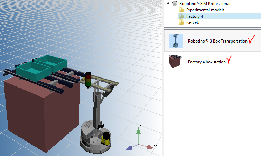Choose Robotino® 3 Box Transportation model text
This screenshot has height=156, width=261.
click(217, 41)
